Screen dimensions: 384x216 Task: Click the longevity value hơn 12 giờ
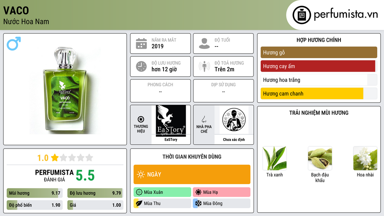(x=164, y=69)
